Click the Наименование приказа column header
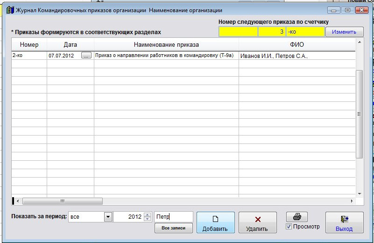This screenshot has width=374, height=243. tap(166, 45)
